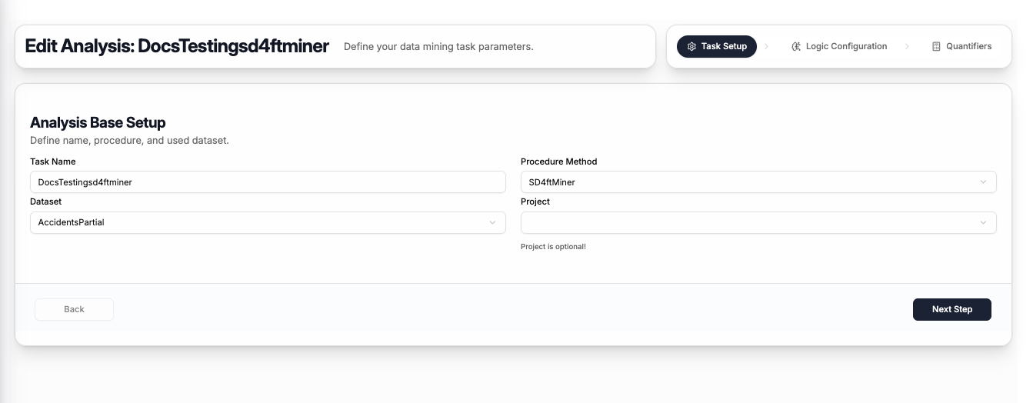Click the "Project is optional!" hint text

[x=553, y=247]
